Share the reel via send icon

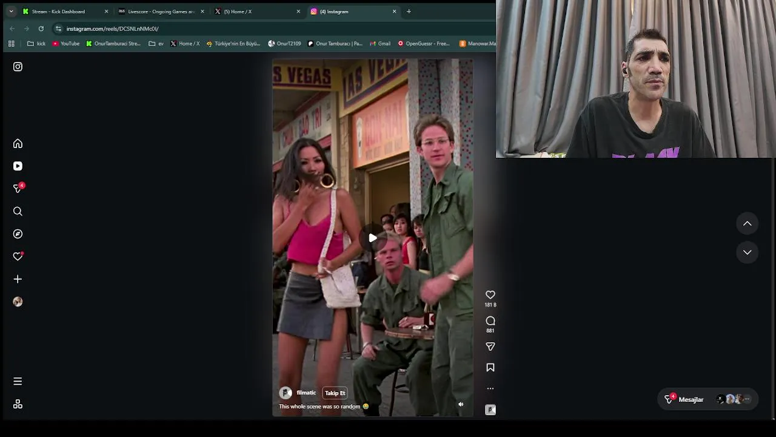tap(490, 347)
